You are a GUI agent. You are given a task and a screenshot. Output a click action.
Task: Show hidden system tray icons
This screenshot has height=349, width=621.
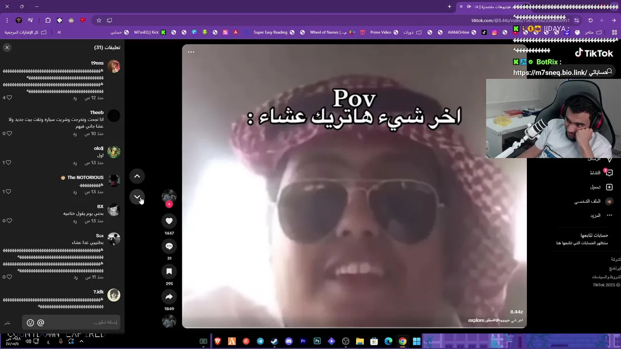pyautogui.click(x=82, y=341)
